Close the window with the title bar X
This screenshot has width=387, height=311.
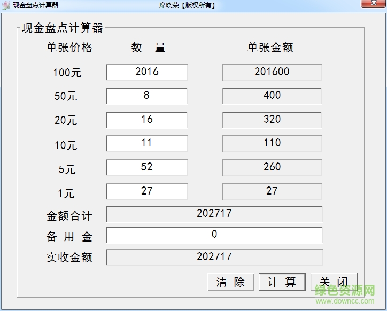[x=374, y=3]
